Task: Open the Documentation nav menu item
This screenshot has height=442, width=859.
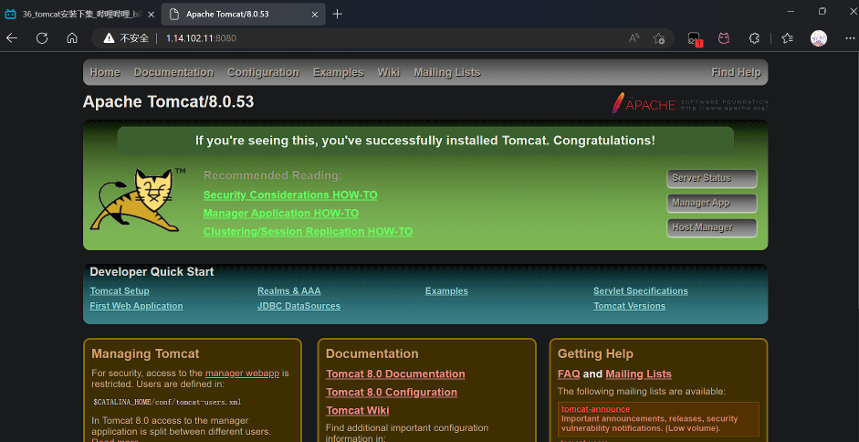Action: click(173, 72)
